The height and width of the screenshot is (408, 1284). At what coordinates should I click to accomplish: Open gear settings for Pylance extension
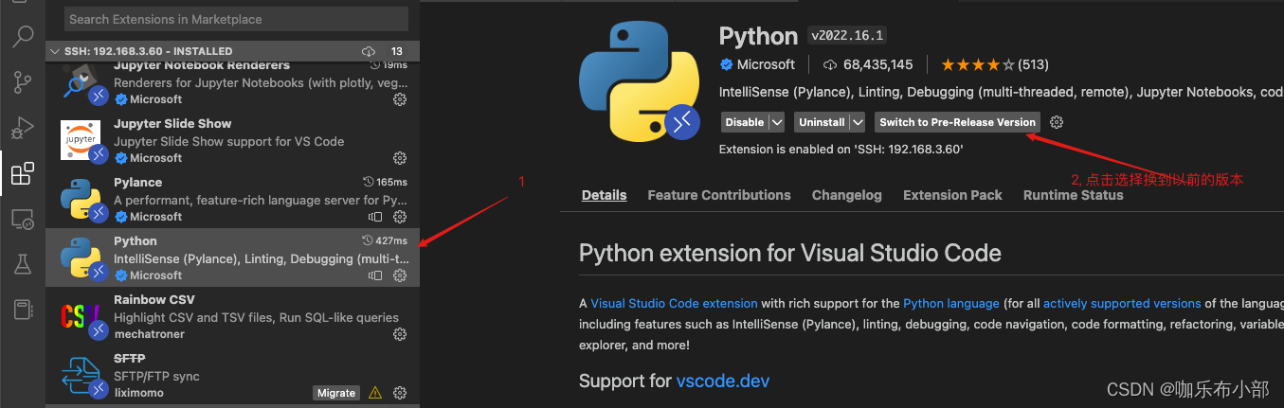click(400, 217)
